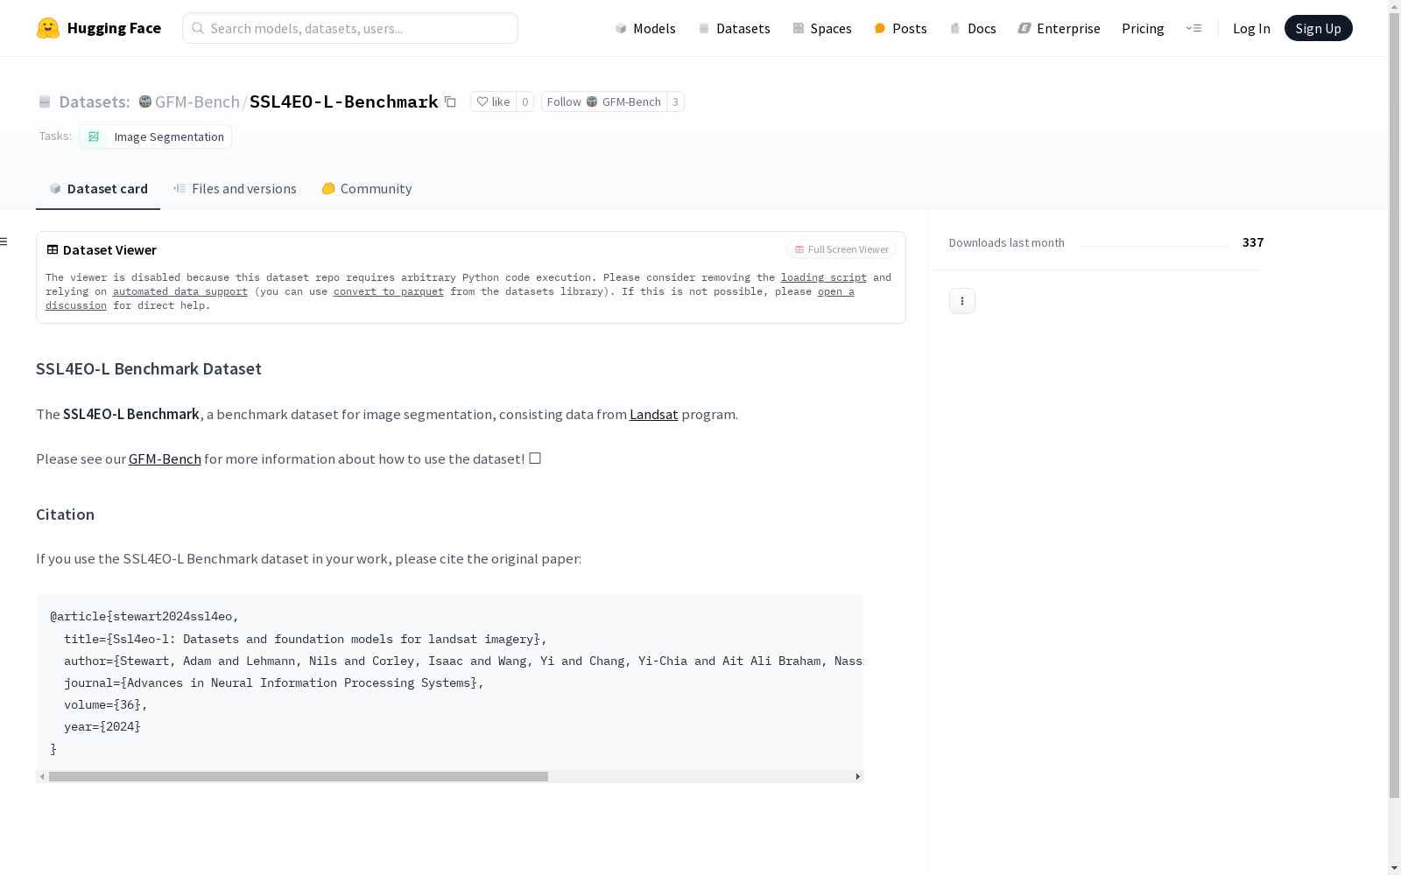This screenshot has width=1401, height=875.
Task: Click the Downloads last month value 337
Action: click(x=1253, y=242)
